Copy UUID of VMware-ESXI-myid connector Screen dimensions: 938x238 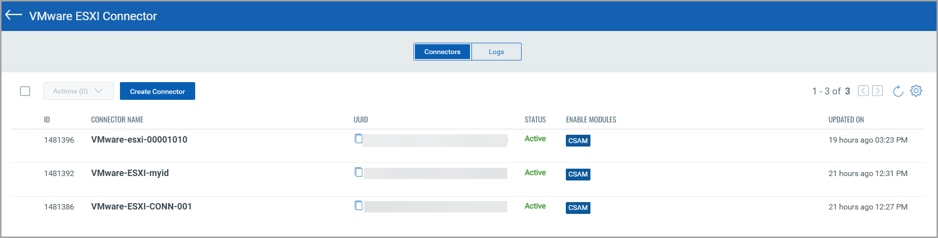click(x=358, y=172)
